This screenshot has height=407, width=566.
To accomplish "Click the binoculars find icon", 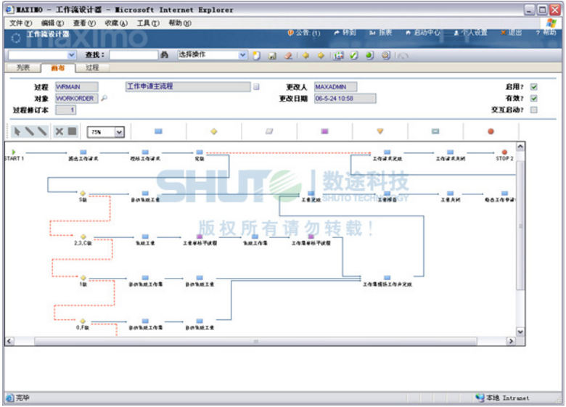I will tap(165, 55).
